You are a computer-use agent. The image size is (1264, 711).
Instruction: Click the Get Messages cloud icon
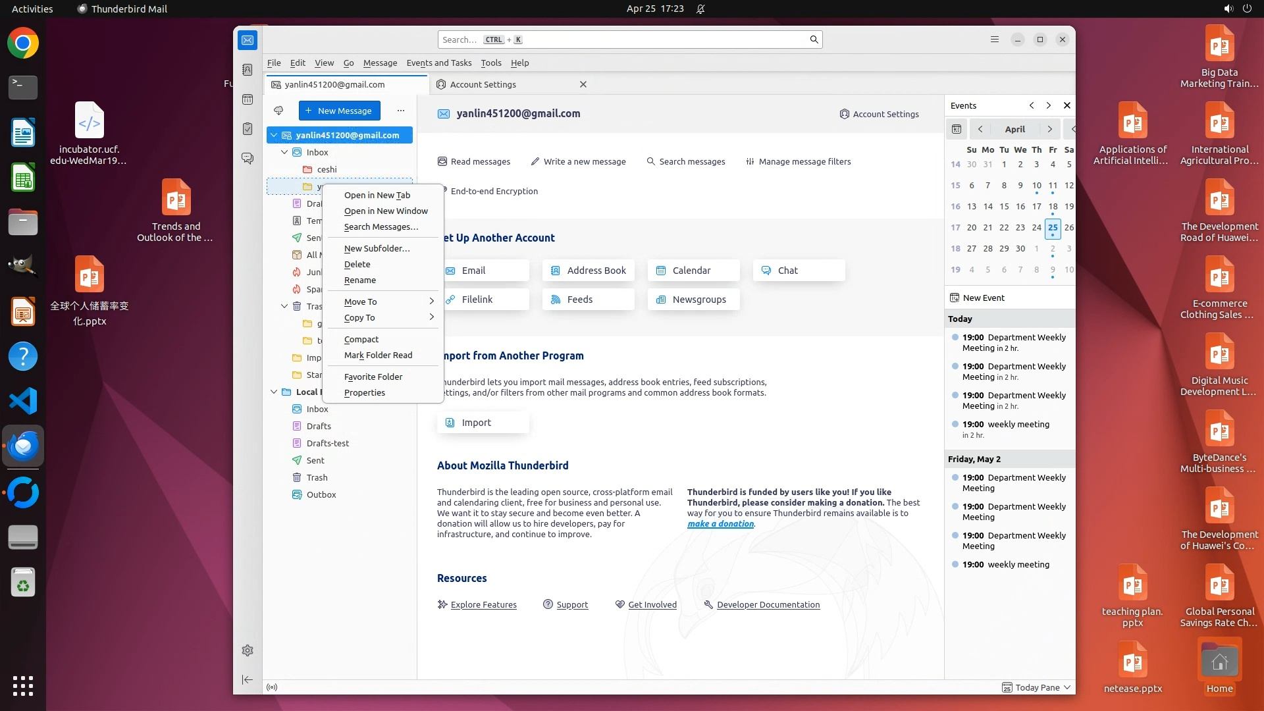tap(278, 111)
